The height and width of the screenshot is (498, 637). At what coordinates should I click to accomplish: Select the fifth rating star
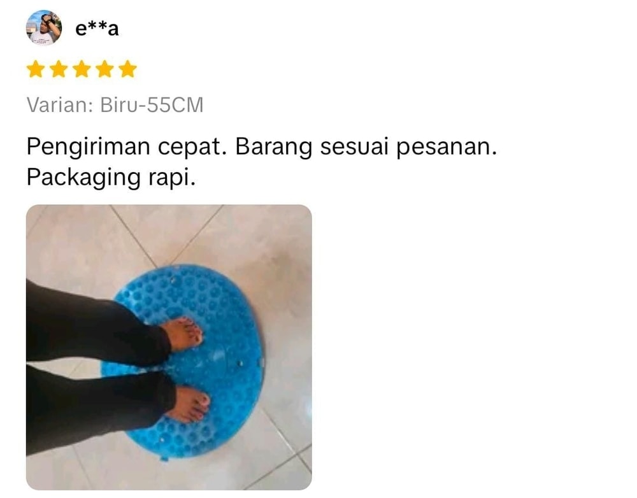pyautogui.click(x=128, y=69)
